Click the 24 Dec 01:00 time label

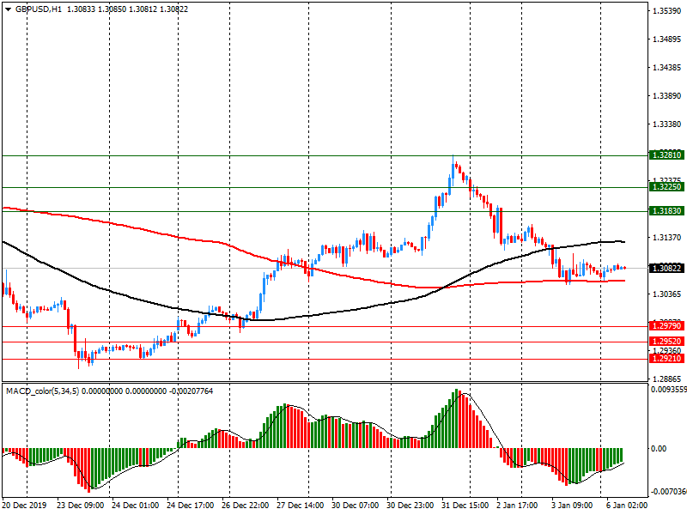point(135,506)
